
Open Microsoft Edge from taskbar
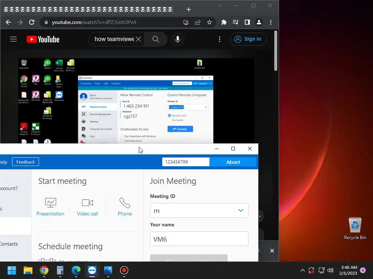[x=76, y=270]
